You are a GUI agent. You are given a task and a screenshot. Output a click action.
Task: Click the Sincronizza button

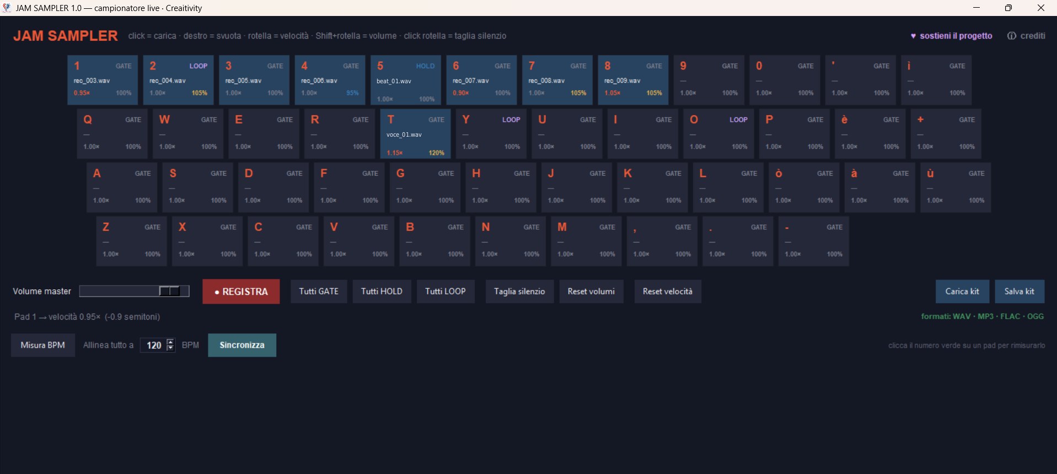pos(242,345)
